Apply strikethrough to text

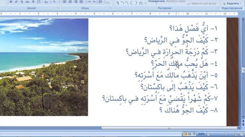point(28,2)
